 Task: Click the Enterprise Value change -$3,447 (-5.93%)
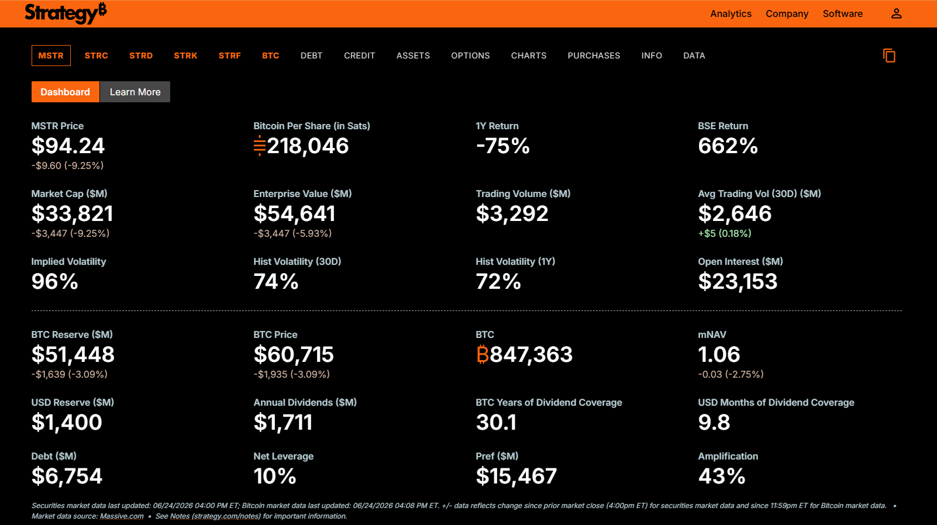point(292,233)
